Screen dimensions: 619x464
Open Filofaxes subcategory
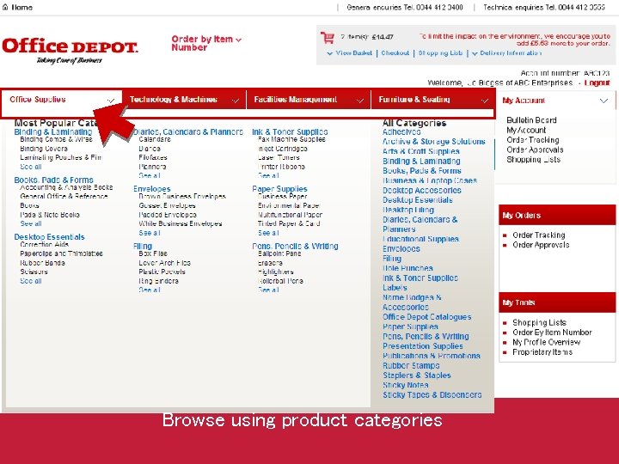point(153,157)
